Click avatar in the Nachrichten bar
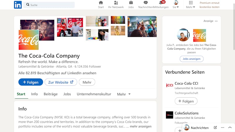Viewport: 235px width, 132px height. (187, 128)
